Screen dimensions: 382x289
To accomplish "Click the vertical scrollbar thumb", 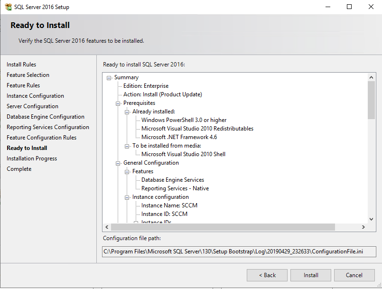I will [x=371, y=100].
